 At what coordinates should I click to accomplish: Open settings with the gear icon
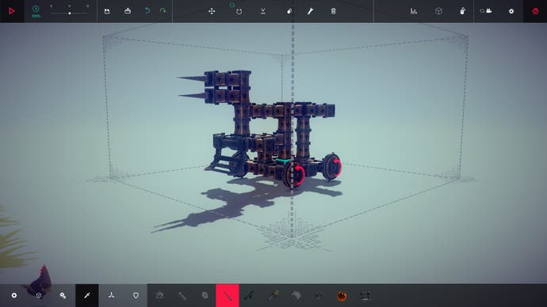(x=511, y=11)
